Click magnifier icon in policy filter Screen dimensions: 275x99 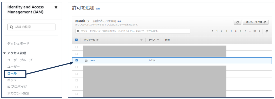point(78,31)
